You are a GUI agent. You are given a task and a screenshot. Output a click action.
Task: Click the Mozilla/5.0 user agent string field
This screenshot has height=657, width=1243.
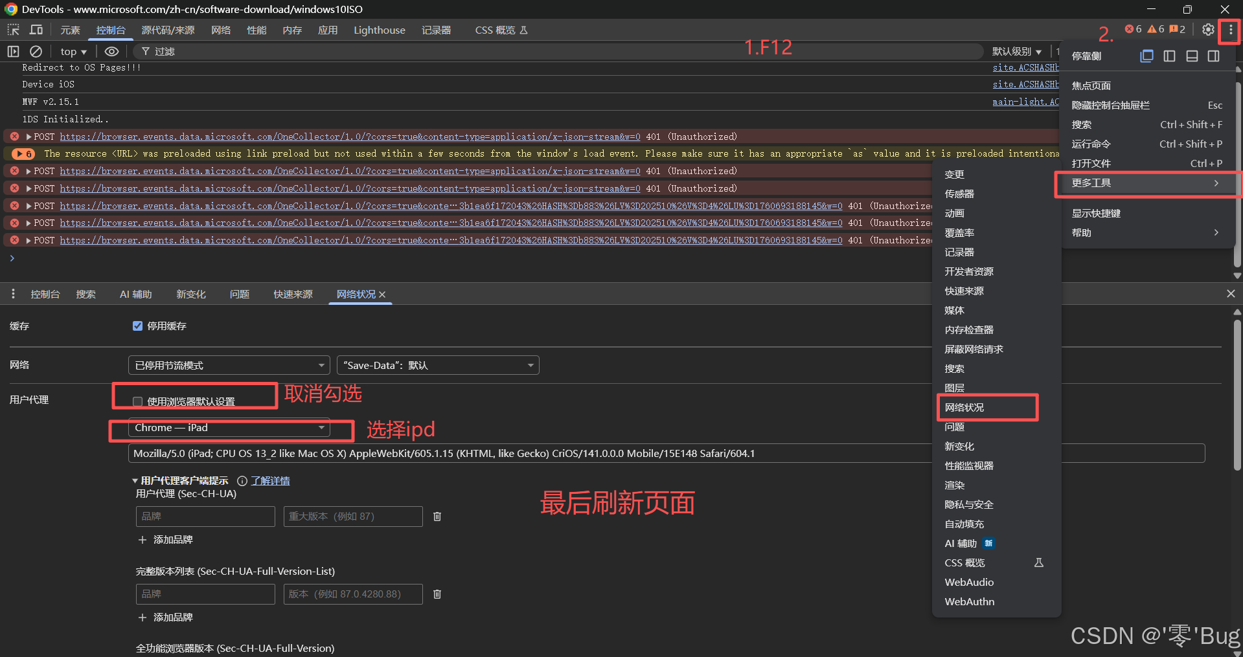point(667,453)
